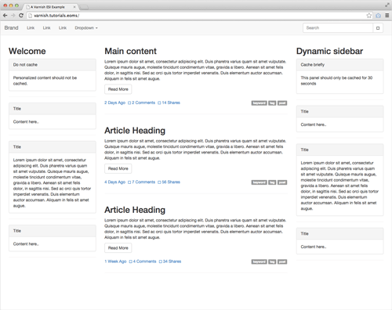Screen dimensions: 392x310
Task: Click the post tag in the 14 Shares row
Action: 282,103
